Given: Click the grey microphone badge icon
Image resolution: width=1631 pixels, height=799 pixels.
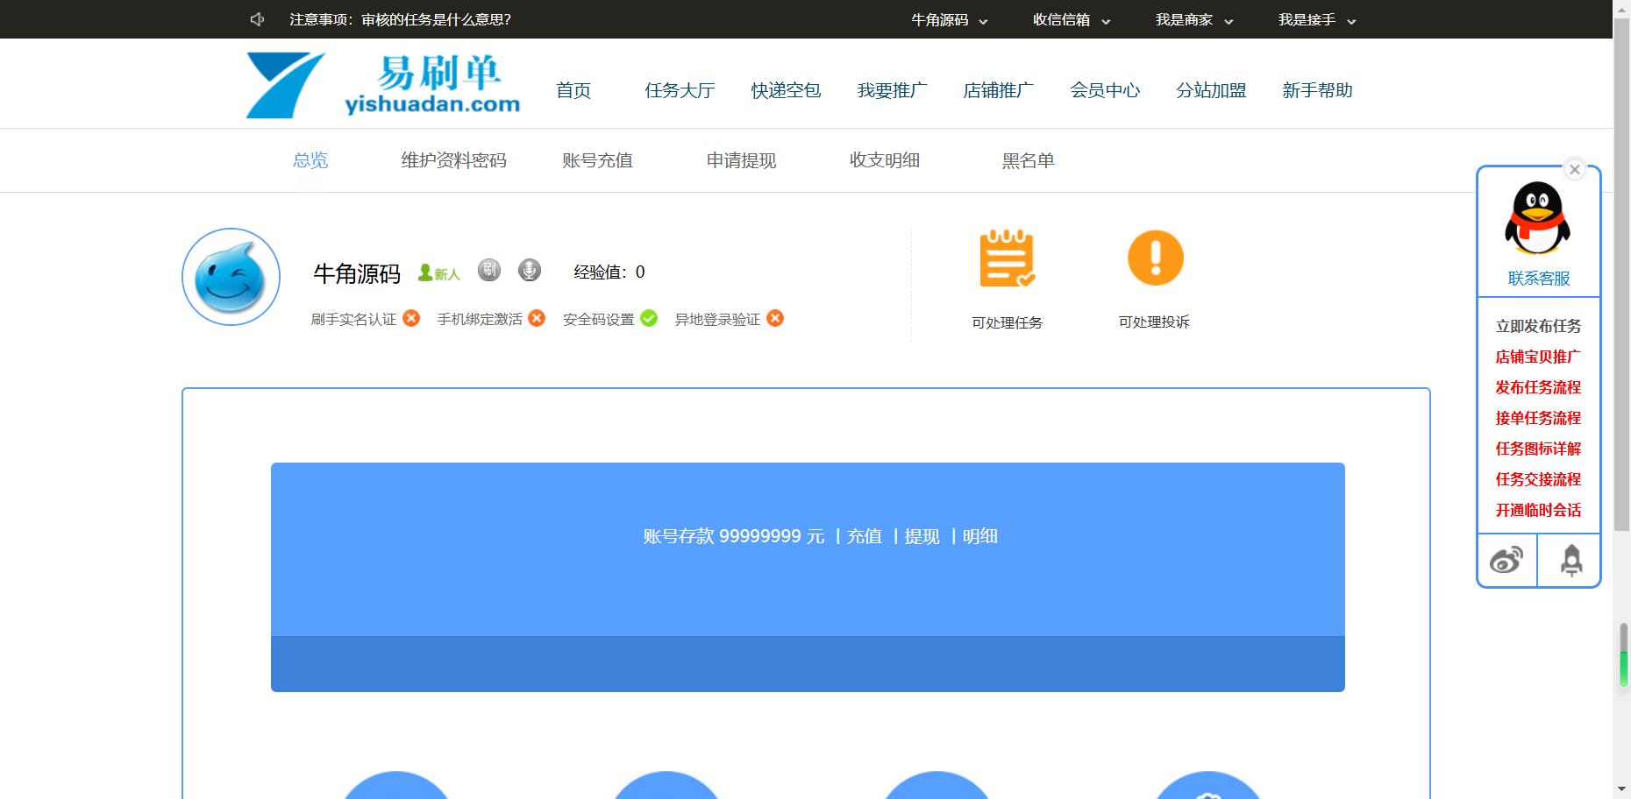Looking at the screenshot, I should coord(530,270).
